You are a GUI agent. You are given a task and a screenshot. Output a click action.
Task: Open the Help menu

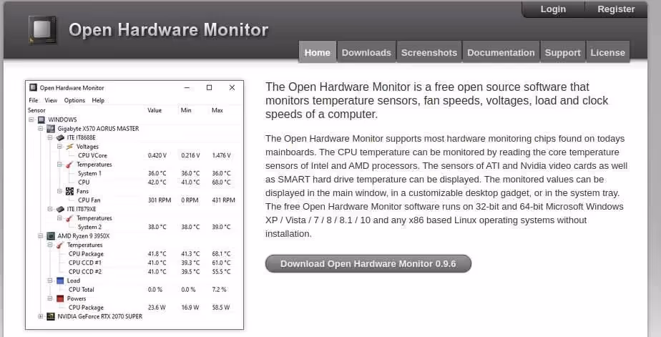click(98, 100)
